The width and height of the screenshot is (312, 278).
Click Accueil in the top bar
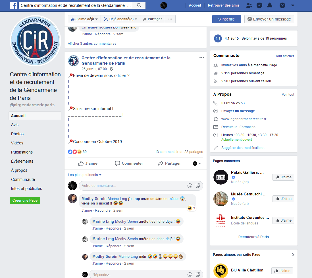point(195,5)
